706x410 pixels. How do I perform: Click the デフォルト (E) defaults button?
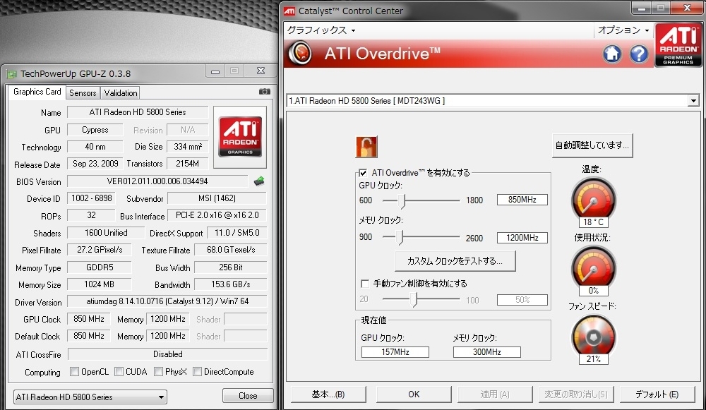(657, 394)
